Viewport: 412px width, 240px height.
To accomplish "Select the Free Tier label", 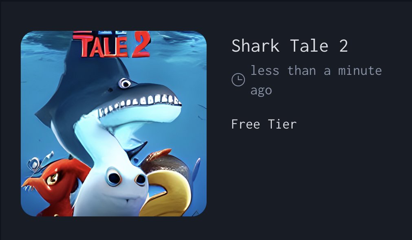I will 264,124.
